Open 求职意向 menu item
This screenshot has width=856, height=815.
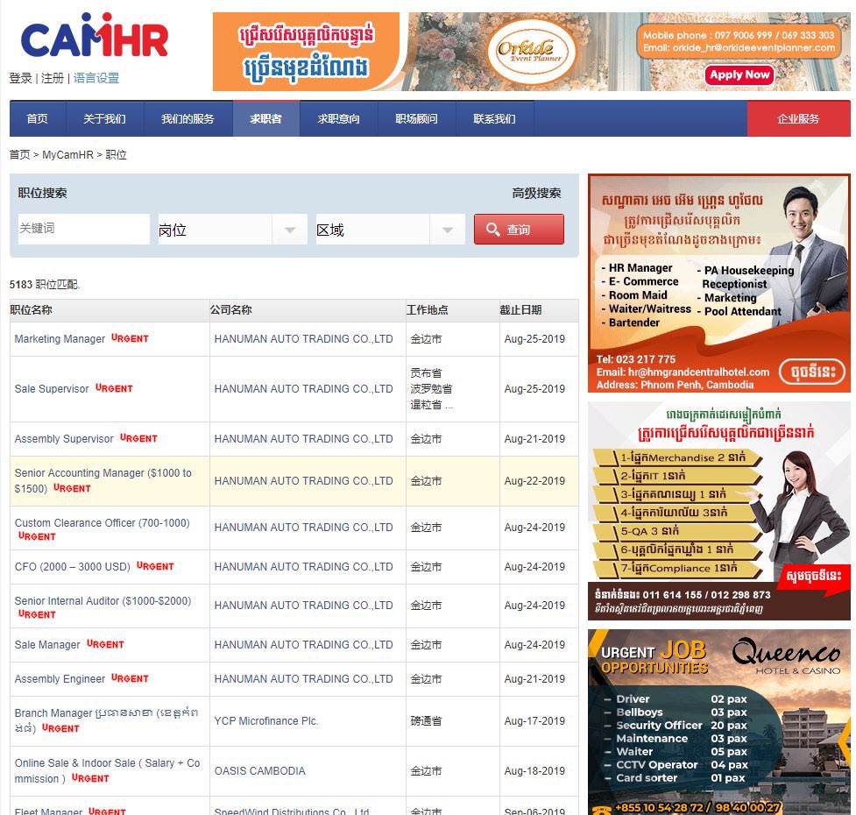(338, 118)
